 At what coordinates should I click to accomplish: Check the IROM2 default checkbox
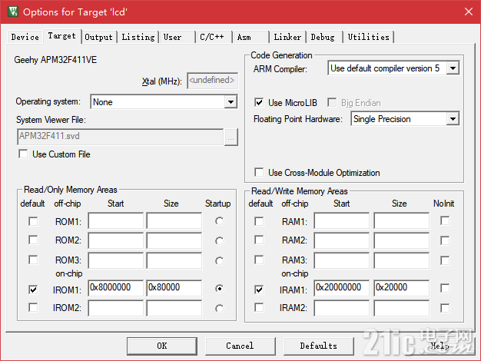[33, 307]
